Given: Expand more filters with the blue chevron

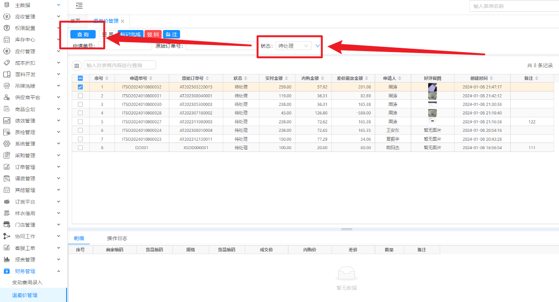Looking at the screenshot, I should [x=317, y=46].
